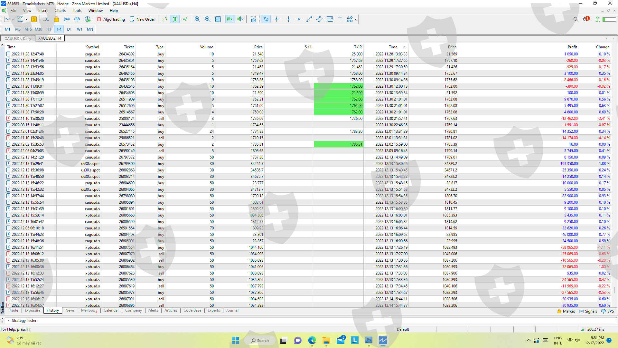The width and height of the screenshot is (618, 348).
Task: Take a chart screenshot with camera icon
Action: pyautogui.click(x=253, y=19)
